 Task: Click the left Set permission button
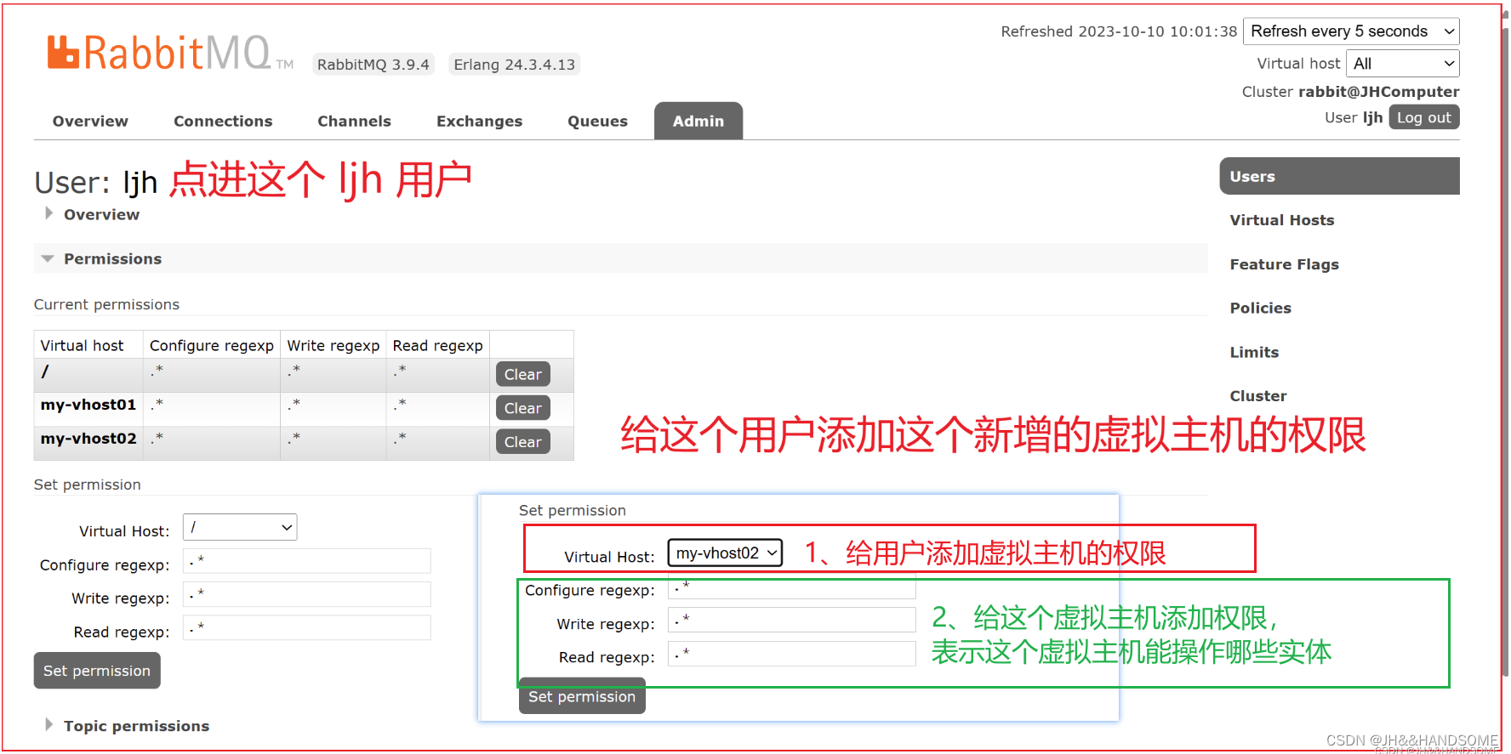[97, 671]
